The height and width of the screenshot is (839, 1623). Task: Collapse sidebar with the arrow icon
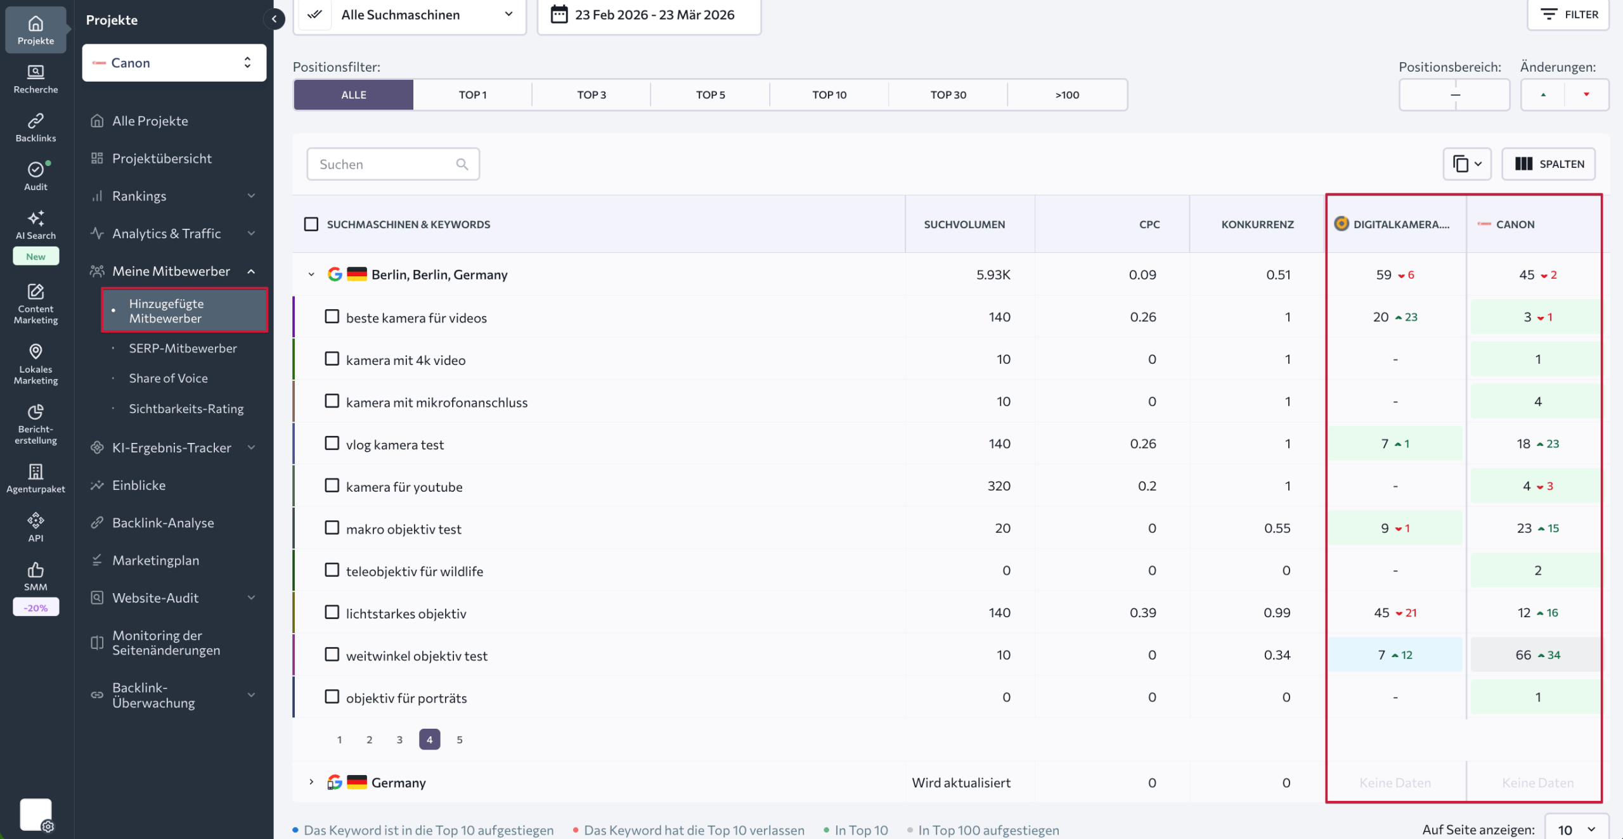click(x=274, y=19)
